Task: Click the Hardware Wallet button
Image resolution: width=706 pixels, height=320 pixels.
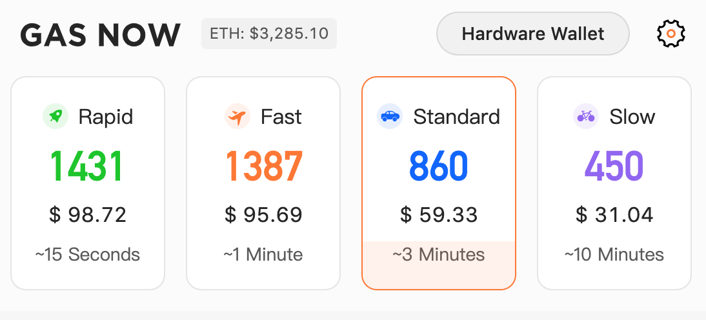Action: click(x=532, y=34)
